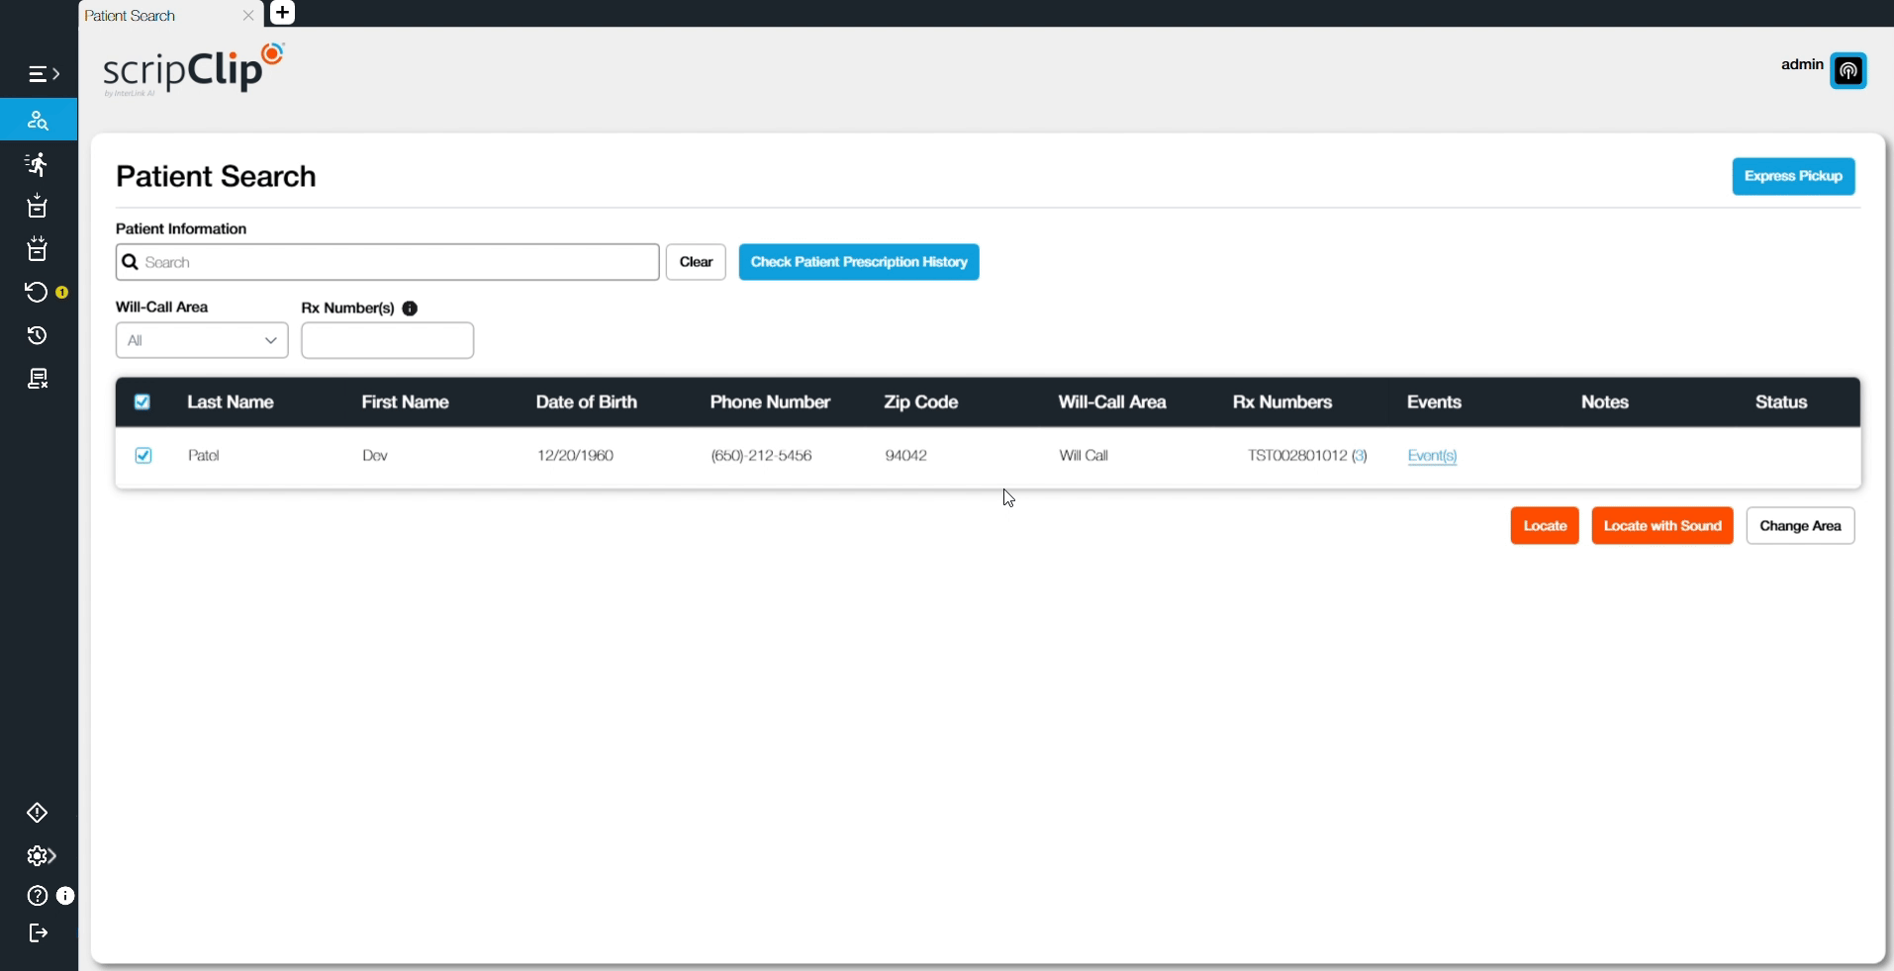The width and height of the screenshot is (1894, 971).
Task: Open the Will-Call Area dropdown
Action: 201,340
